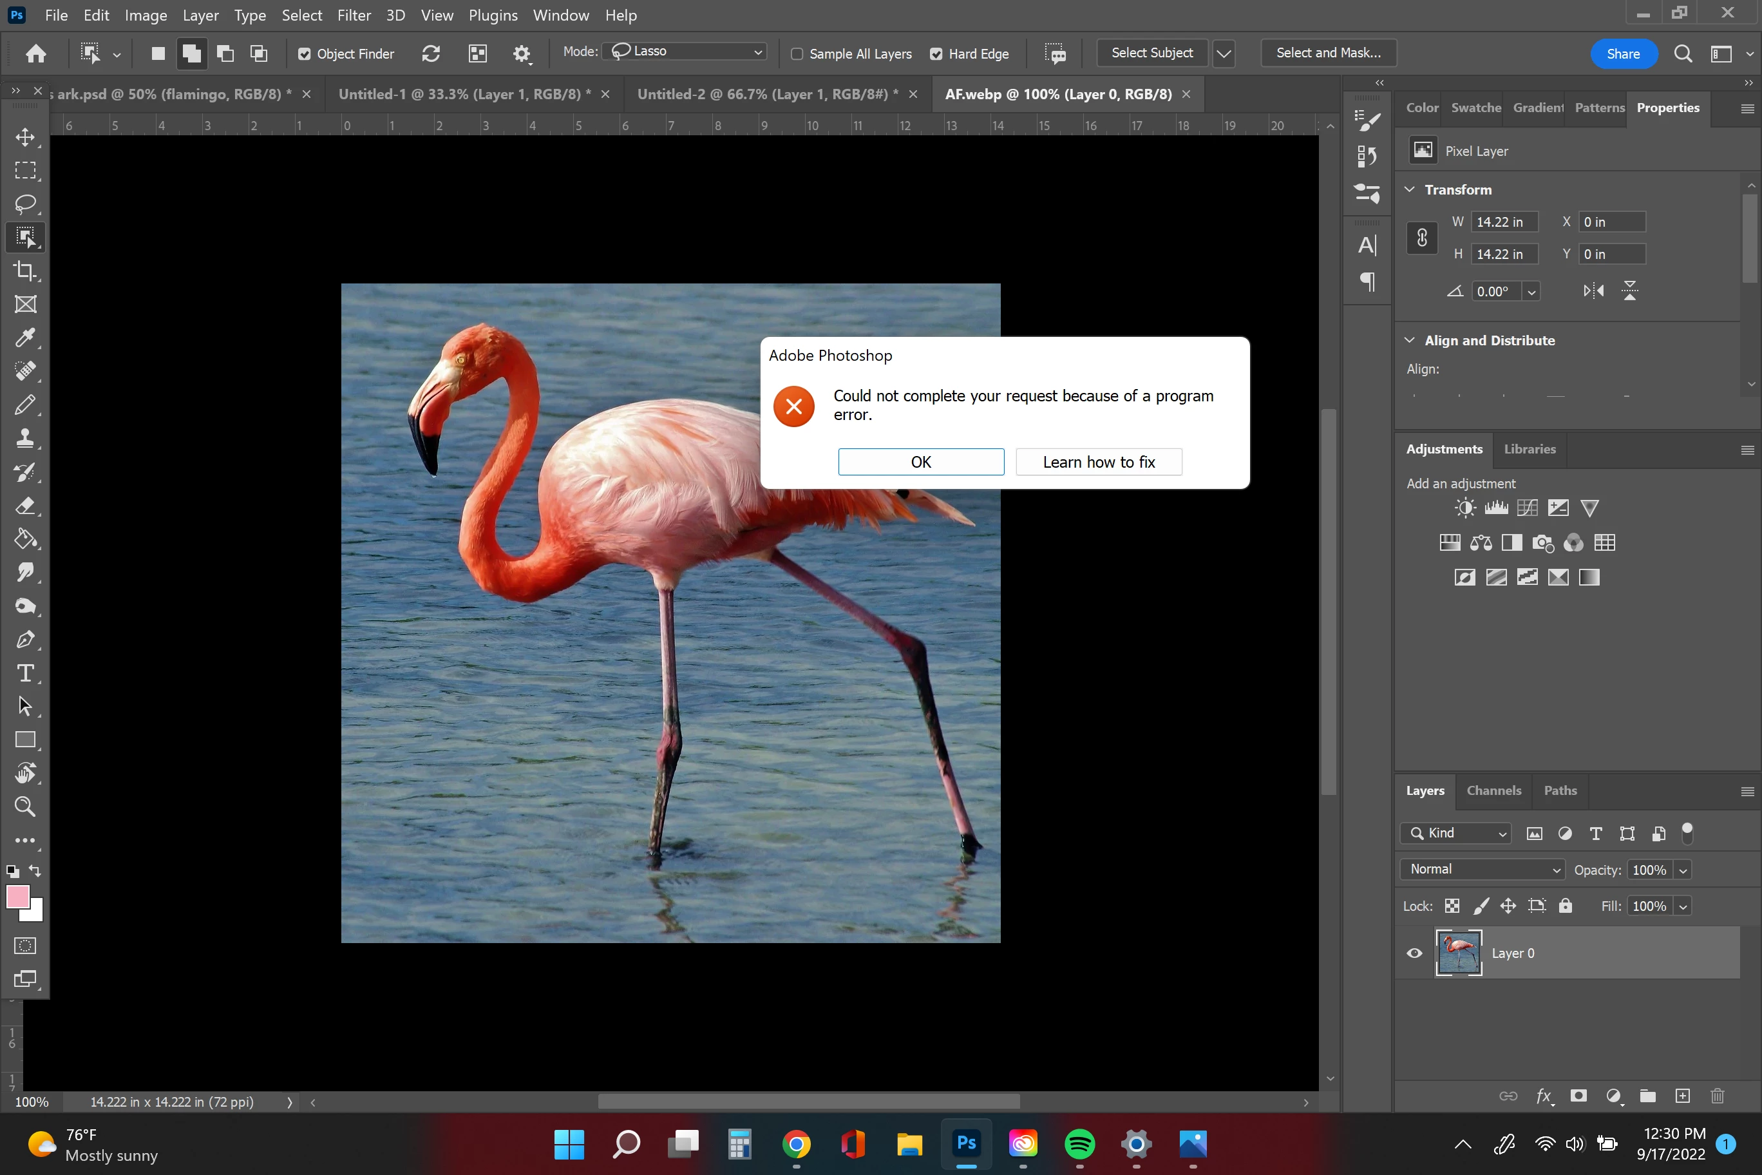Click Learn how to fix button
Viewport: 1762px width, 1175px height.
pyautogui.click(x=1098, y=462)
